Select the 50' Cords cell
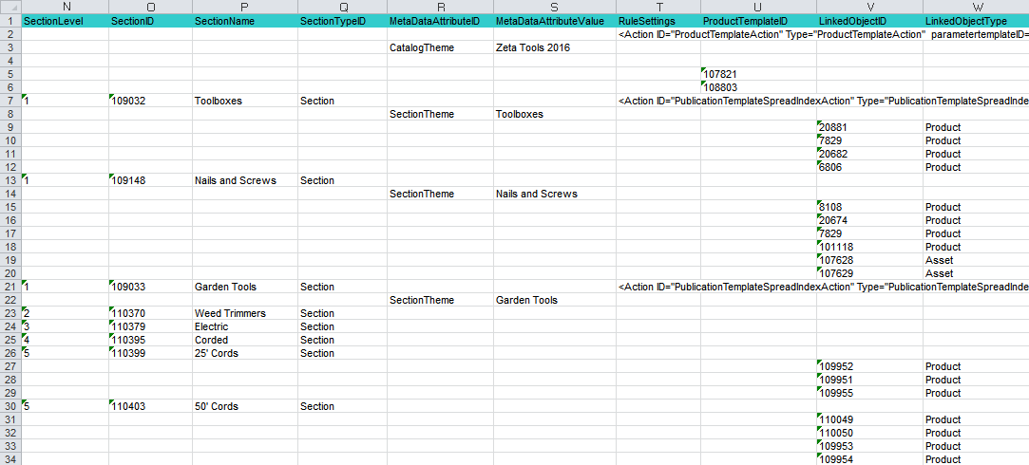 click(245, 406)
